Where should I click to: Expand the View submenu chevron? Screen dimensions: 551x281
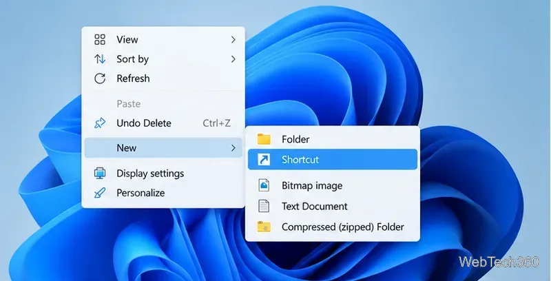click(x=233, y=40)
